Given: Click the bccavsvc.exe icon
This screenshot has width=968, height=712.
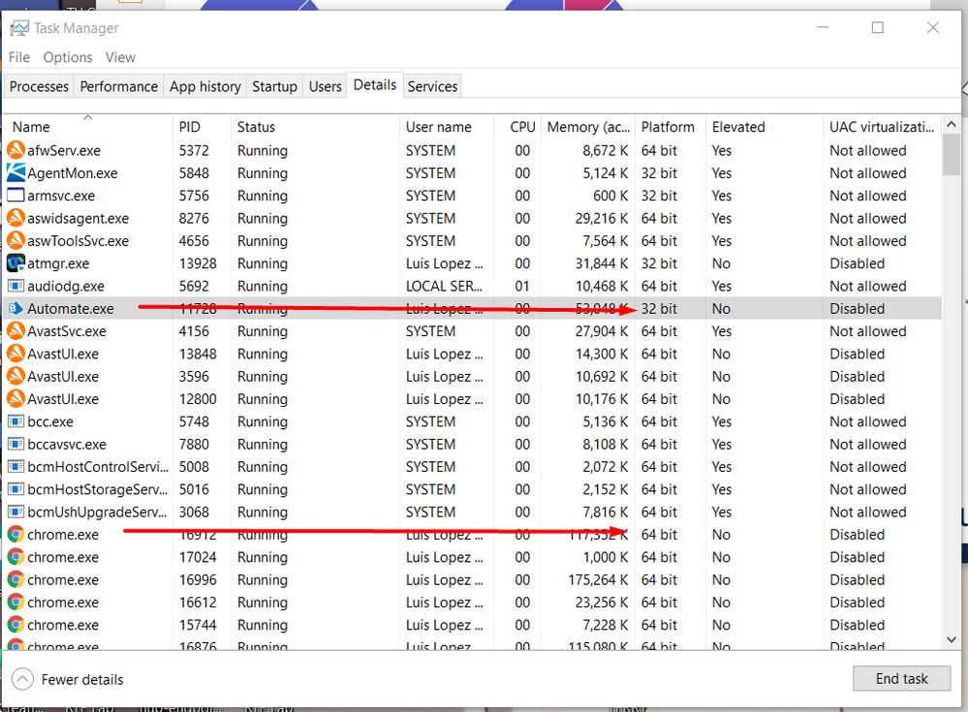Looking at the screenshot, I should [x=16, y=445].
